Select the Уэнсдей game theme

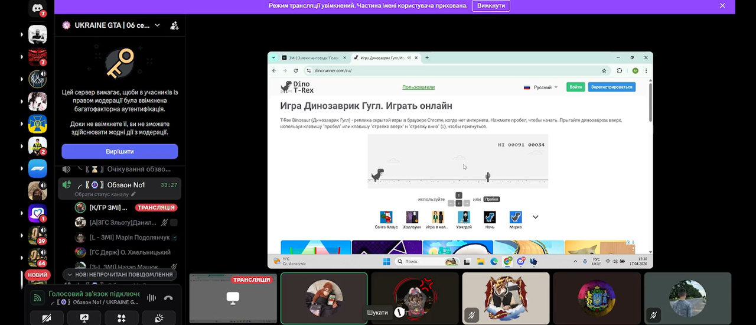464,220
